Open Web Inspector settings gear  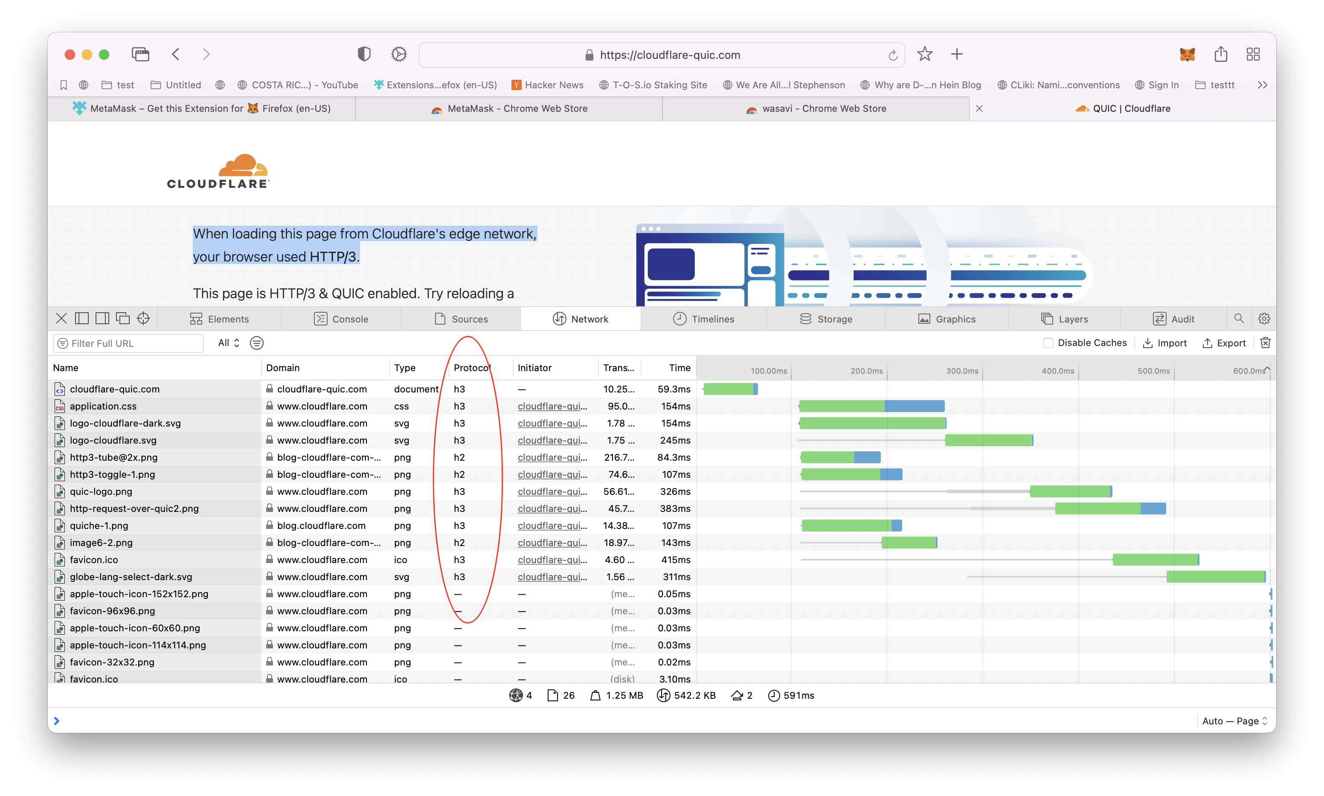(1264, 319)
